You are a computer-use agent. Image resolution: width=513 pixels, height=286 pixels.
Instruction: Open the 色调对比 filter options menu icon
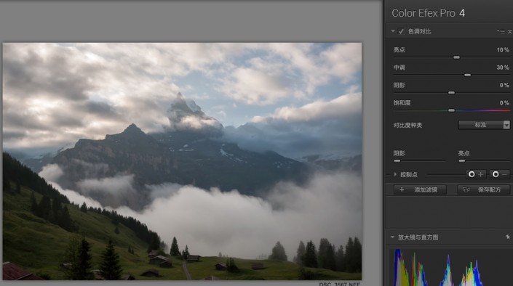click(501, 31)
